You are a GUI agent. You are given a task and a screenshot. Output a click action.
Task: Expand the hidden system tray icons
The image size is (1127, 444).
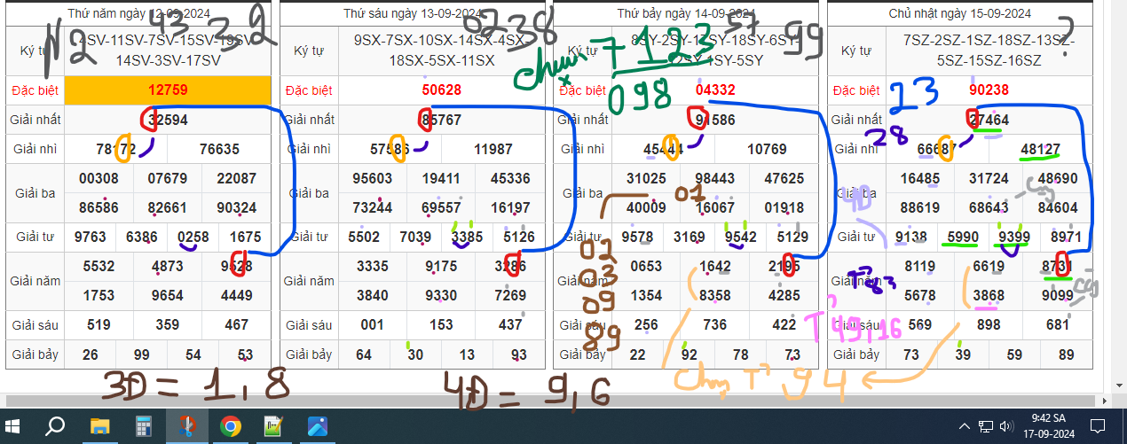tap(965, 426)
